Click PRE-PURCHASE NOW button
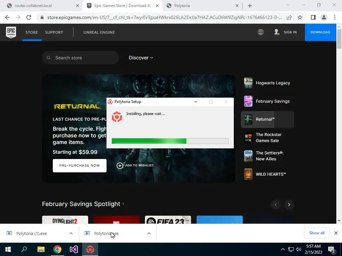The height and width of the screenshot is (256, 342). click(x=79, y=166)
